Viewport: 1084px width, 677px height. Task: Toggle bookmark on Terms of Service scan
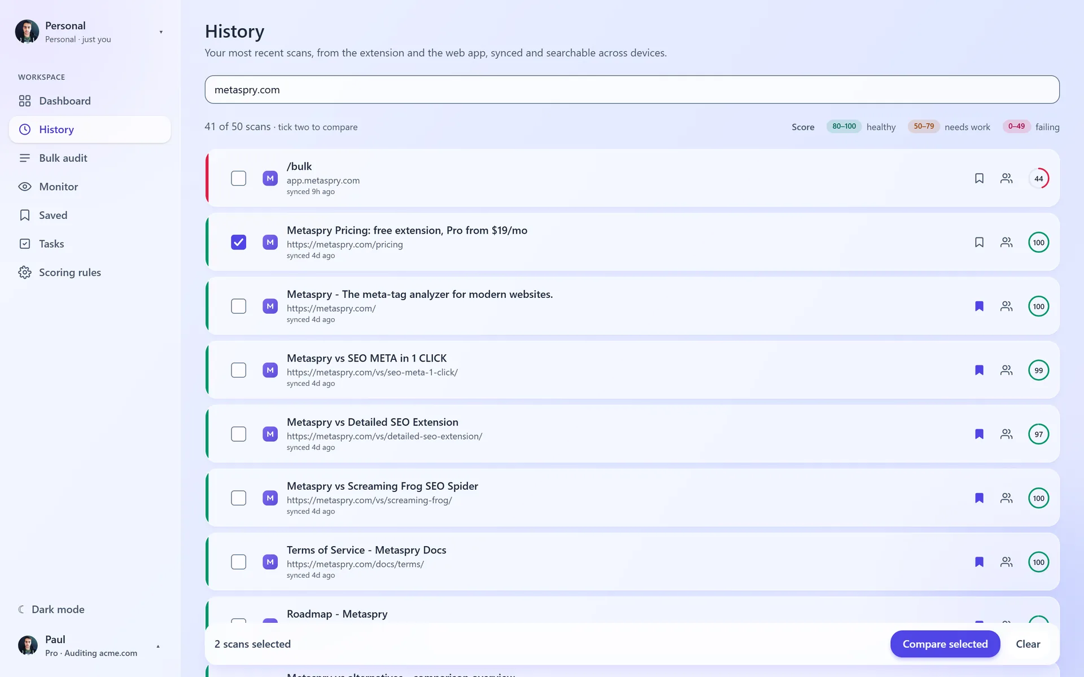pyautogui.click(x=979, y=562)
